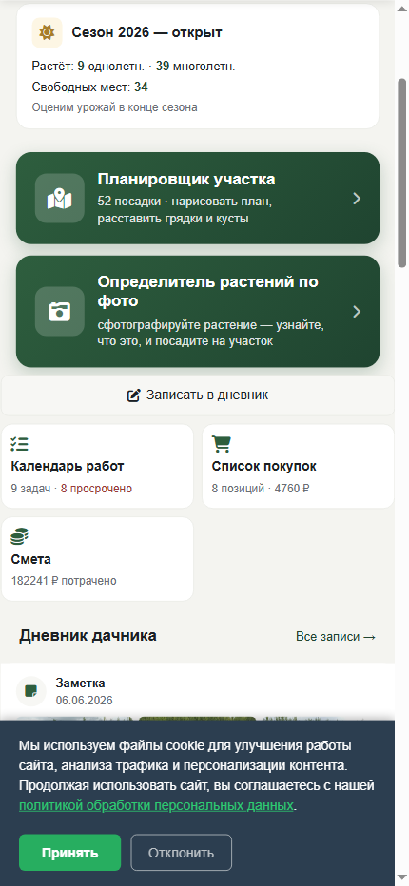Open Календарь работ title
The width and height of the screenshot is (409, 886).
pos(68,466)
